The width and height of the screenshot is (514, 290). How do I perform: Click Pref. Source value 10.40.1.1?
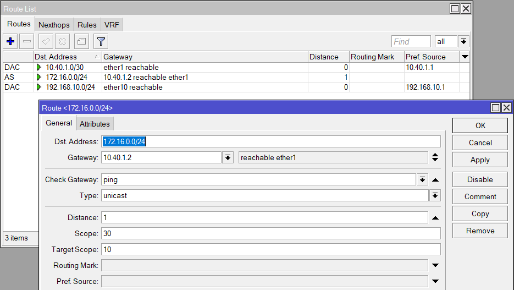click(x=419, y=67)
